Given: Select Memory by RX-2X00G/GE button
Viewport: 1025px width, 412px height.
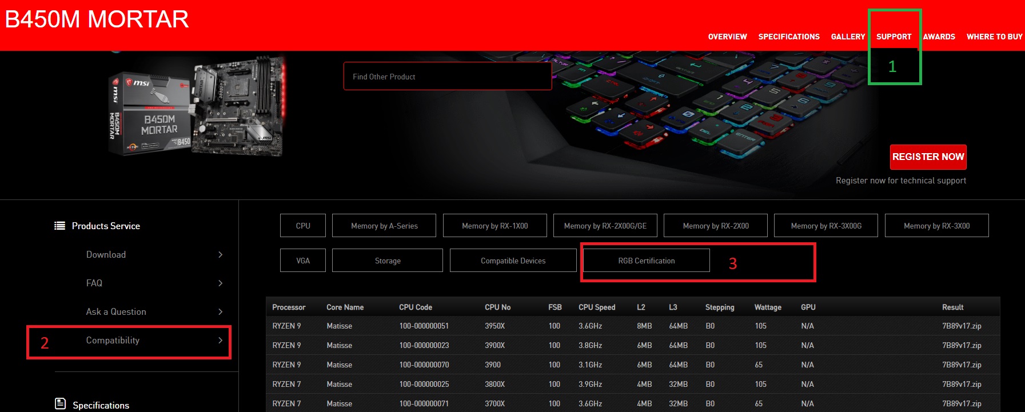Looking at the screenshot, I should coord(605,226).
